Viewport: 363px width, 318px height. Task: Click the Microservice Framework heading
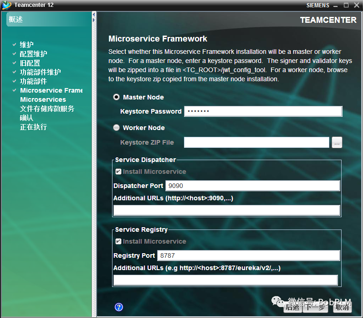click(158, 38)
